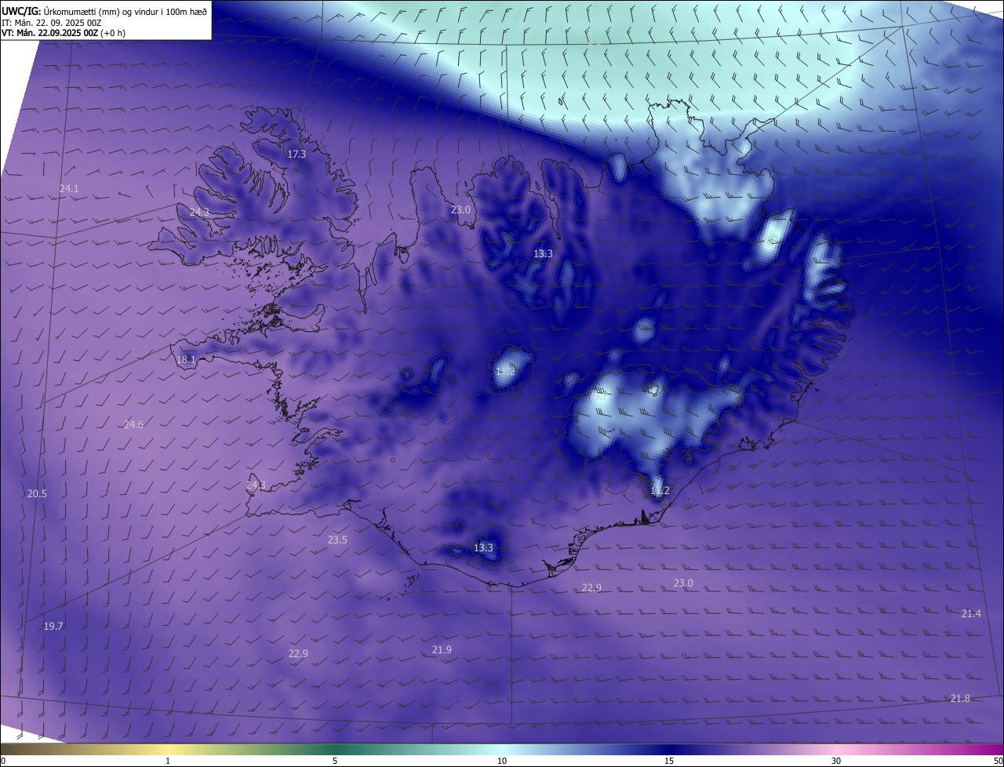The width and height of the screenshot is (1004, 767).
Task: Click the 11.2 value on the map
Action: [660, 491]
